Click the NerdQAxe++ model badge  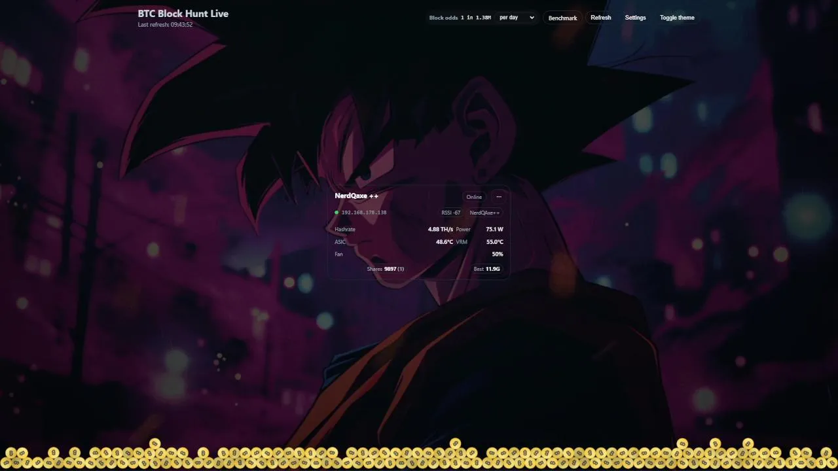(484, 213)
